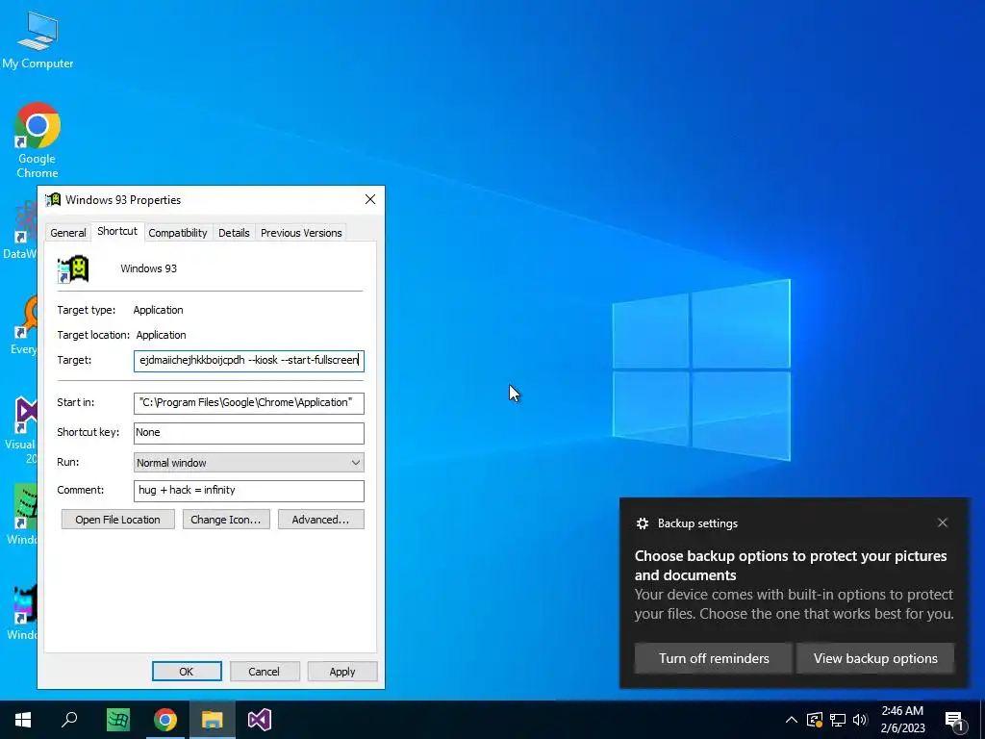Click the security warning tray icon
The height and width of the screenshot is (739, 985).
tap(815, 720)
